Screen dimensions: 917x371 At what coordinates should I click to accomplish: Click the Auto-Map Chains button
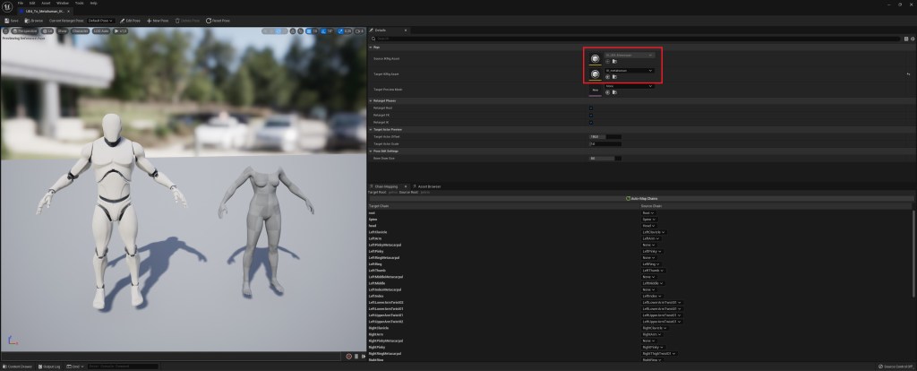tap(640, 198)
